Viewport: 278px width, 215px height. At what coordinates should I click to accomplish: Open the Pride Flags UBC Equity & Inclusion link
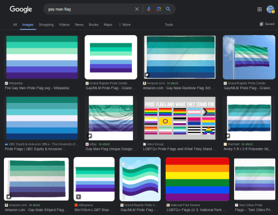click(x=36, y=149)
